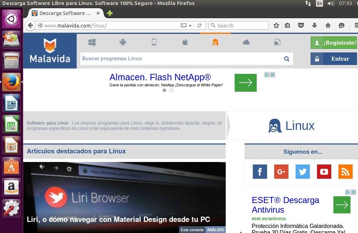Click the AdChoices icon on NetApp ad
The width and height of the screenshot is (358, 233).
click(x=267, y=75)
